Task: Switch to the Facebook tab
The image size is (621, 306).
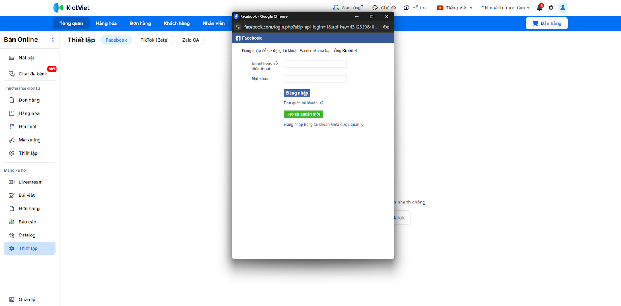Action: [x=116, y=40]
